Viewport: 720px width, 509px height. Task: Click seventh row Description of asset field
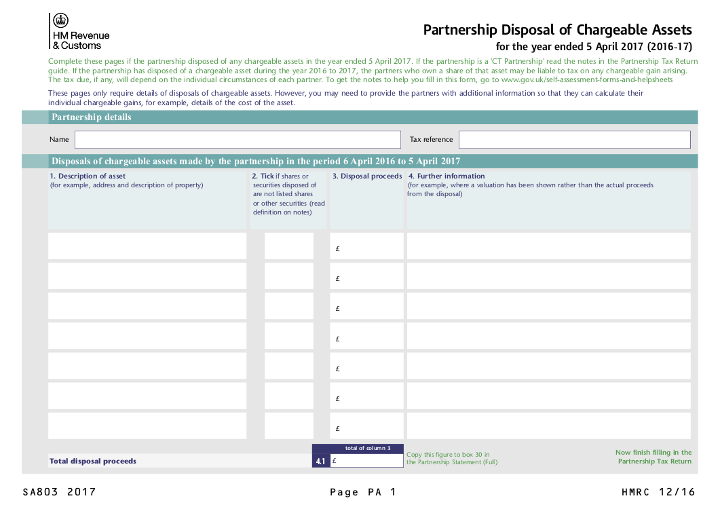coord(147,426)
